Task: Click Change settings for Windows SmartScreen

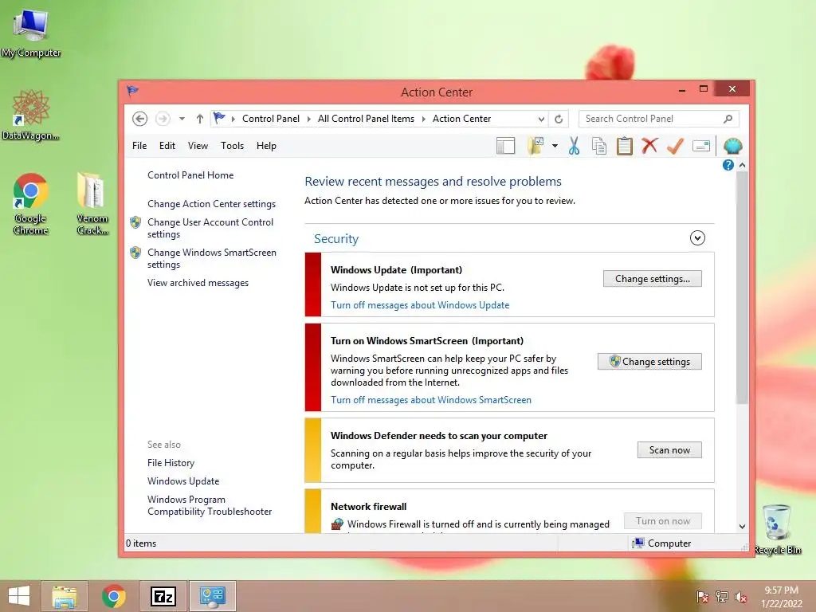Action: tap(649, 362)
